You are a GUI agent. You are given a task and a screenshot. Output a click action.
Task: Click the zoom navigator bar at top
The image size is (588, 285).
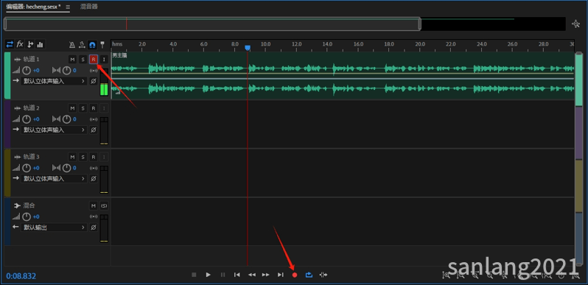tap(212, 24)
